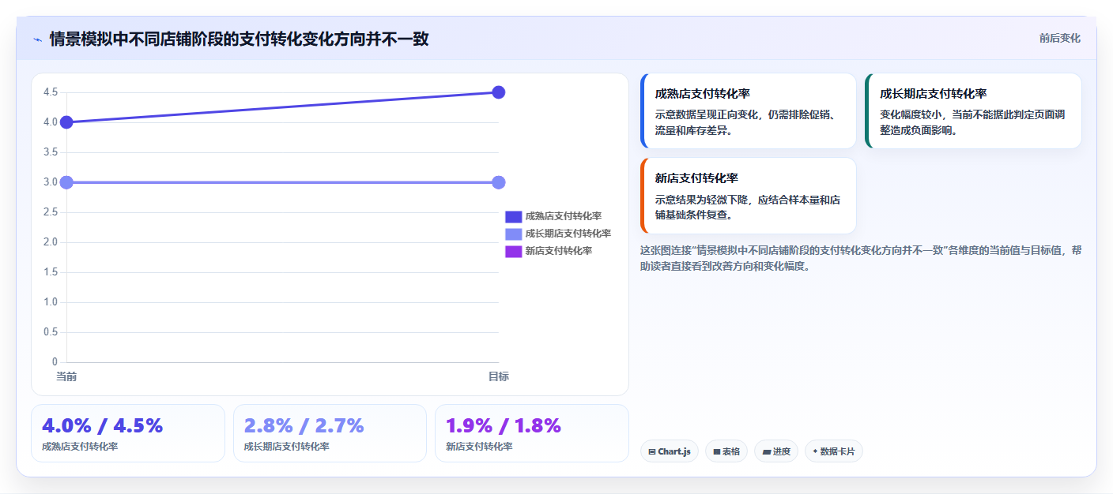Click the 成长期店支付转化率 label under 2.8% stat
This screenshot has height=494, width=1113.
(287, 447)
